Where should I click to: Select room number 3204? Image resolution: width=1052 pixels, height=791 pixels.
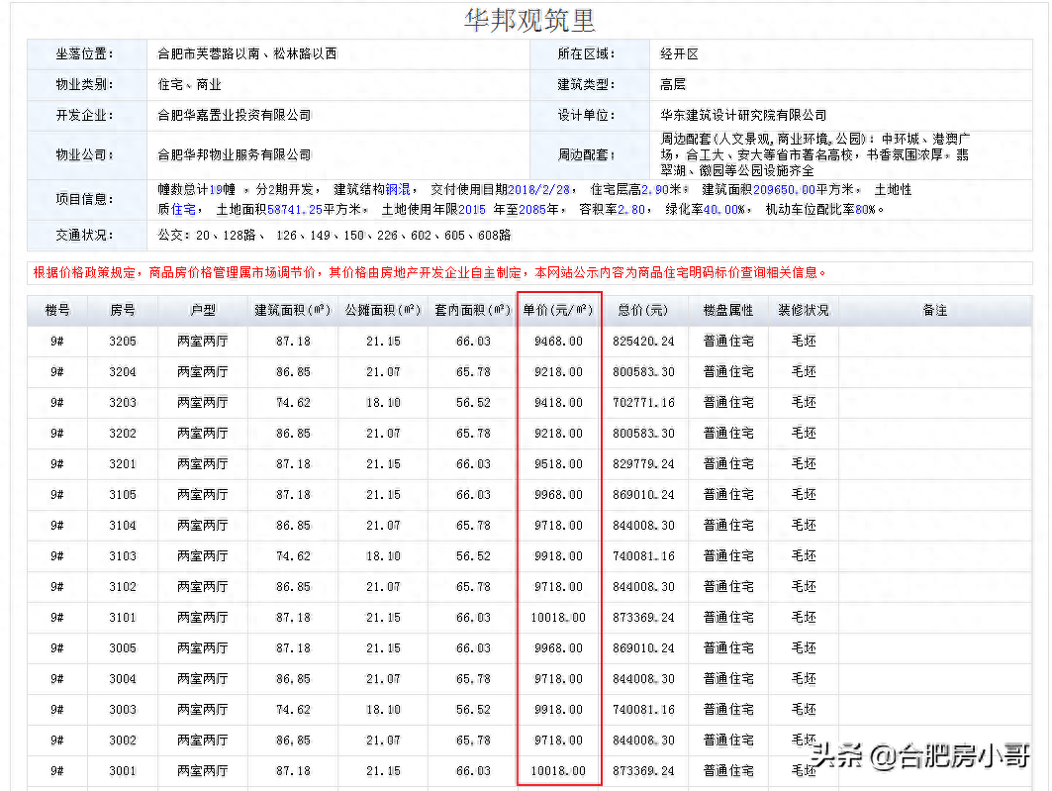pos(122,371)
